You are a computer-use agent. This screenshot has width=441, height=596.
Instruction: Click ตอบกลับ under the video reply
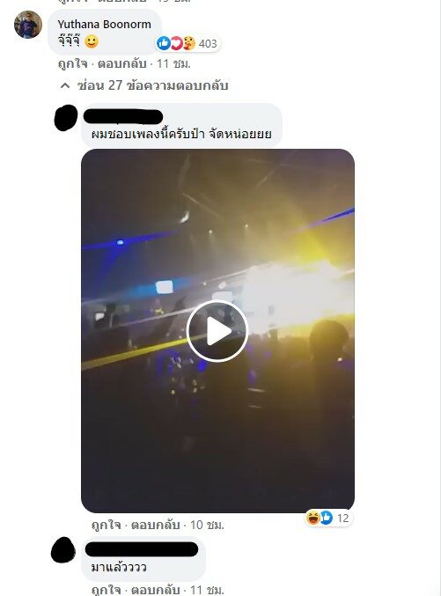click(155, 525)
